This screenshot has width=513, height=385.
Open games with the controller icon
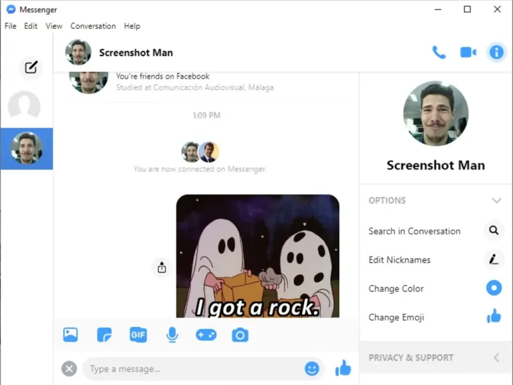pyautogui.click(x=206, y=335)
